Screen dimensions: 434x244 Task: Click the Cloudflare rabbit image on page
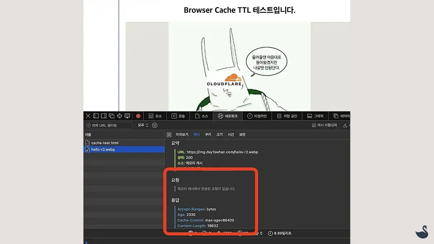(x=239, y=66)
